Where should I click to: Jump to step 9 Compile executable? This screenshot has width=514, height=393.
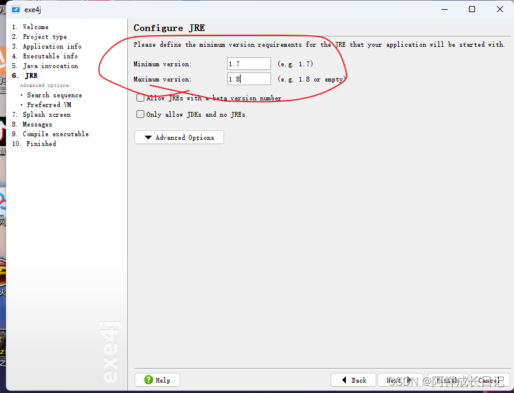click(50, 134)
